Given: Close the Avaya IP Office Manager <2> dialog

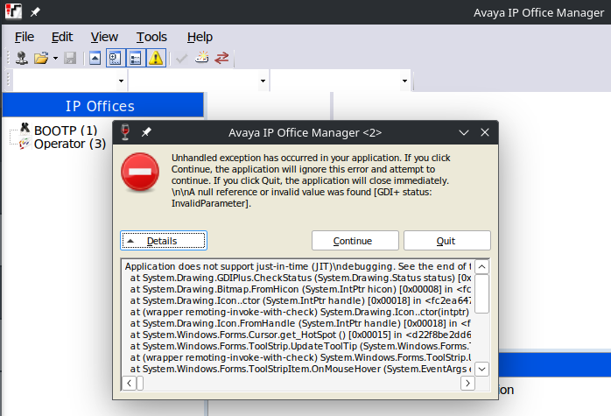Looking at the screenshot, I should (485, 132).
